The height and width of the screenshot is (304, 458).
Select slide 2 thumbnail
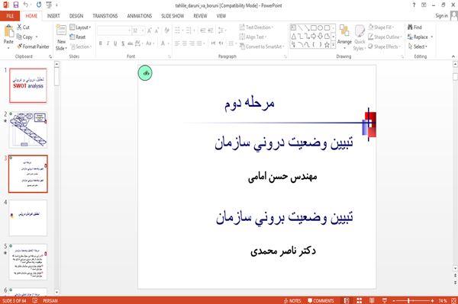28,130
